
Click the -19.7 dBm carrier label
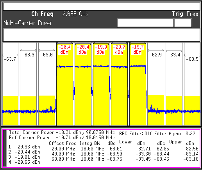(x=138, y=49)
